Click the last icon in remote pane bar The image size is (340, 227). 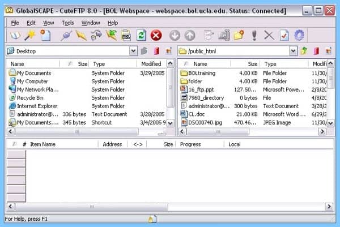(329, 51)
